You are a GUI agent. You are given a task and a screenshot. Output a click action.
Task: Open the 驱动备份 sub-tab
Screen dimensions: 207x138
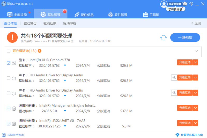click(x=30, y=23)
